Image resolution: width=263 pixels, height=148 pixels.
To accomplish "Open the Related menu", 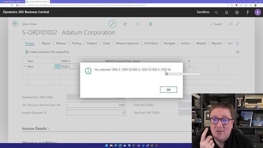I will pyautogui.click(x=201, y=43).
